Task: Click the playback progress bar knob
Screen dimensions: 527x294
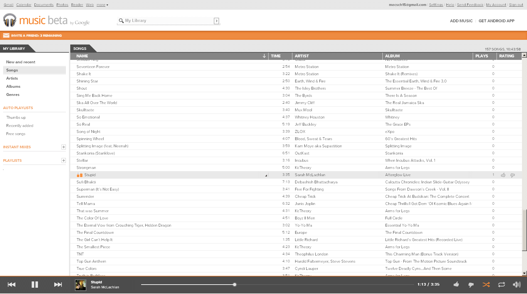Action: 234,285
